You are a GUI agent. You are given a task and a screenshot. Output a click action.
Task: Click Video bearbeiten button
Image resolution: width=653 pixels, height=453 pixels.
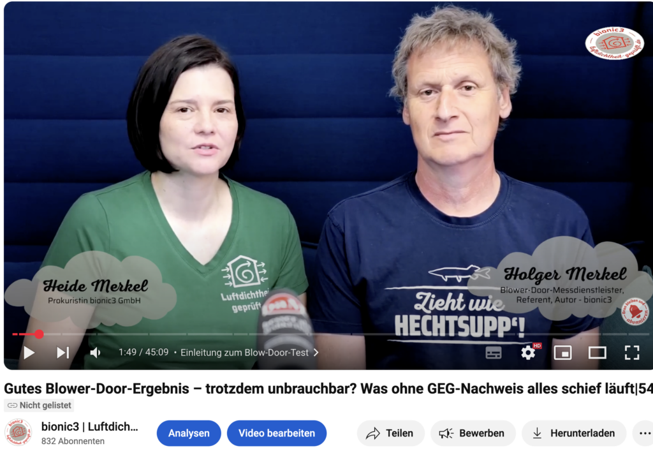[x=277, y=433]
